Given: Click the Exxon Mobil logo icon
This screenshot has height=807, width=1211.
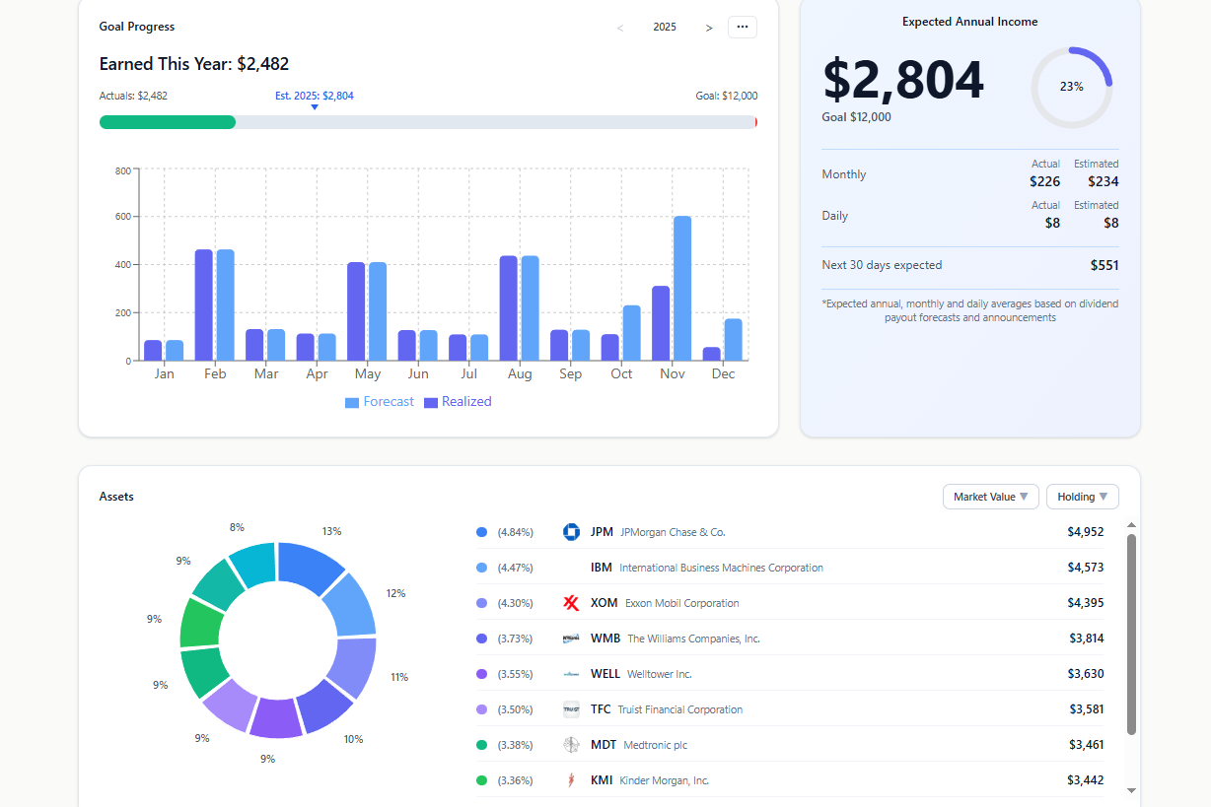Looking at the screenshot, I should tap(571, 603).
